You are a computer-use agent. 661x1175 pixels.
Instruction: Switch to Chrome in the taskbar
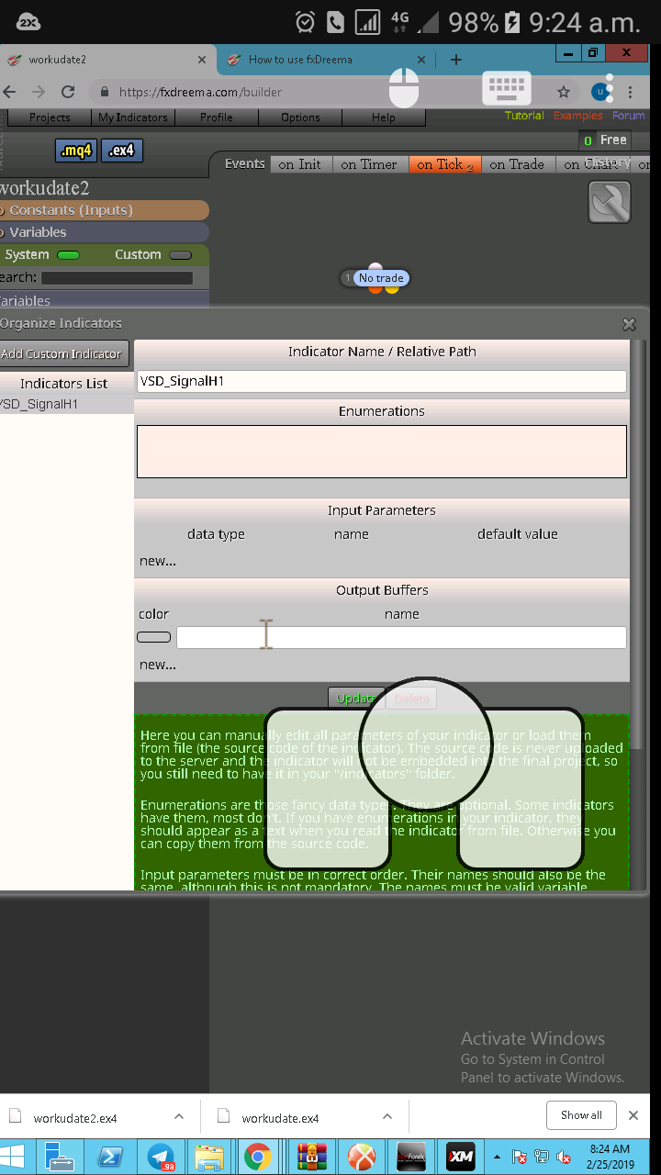click(258, 1157)
